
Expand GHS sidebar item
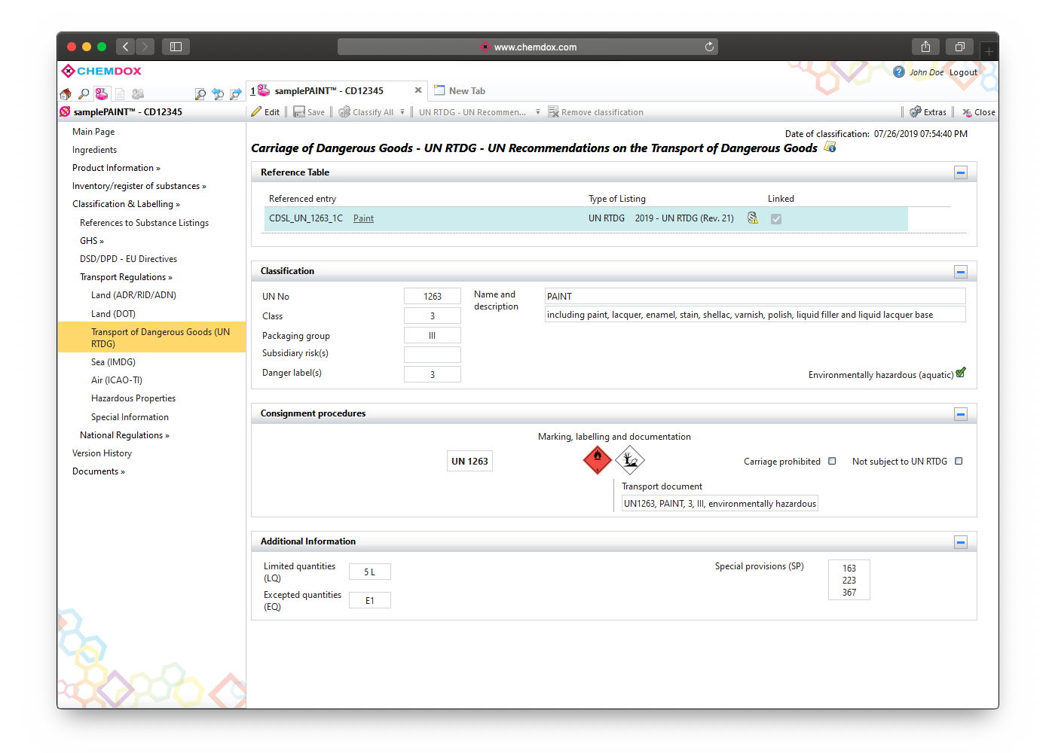(x=92, y=241)
